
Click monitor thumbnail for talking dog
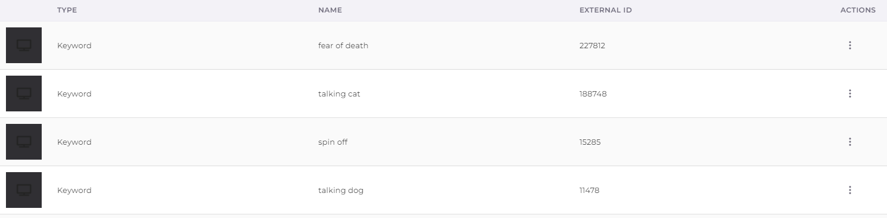tap(24, 190)
